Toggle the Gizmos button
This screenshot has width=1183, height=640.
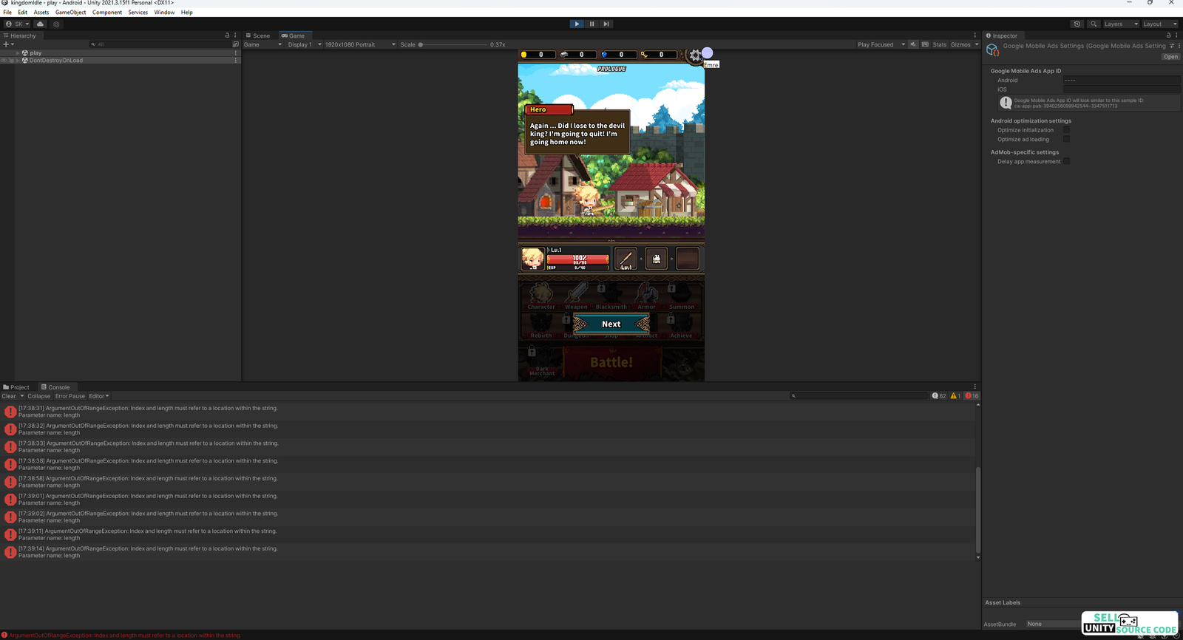pyautogui.click(x=960, y=44)
